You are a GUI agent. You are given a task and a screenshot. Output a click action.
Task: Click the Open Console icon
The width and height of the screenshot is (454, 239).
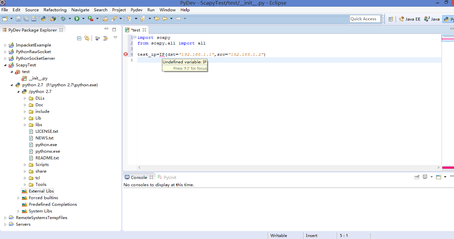click(x=438, y=177)
